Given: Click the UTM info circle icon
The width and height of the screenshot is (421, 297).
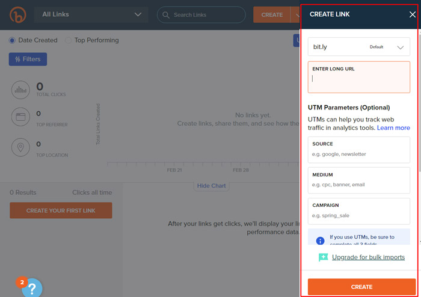Looking at the screenshot, I should click(x=320, y=240).
